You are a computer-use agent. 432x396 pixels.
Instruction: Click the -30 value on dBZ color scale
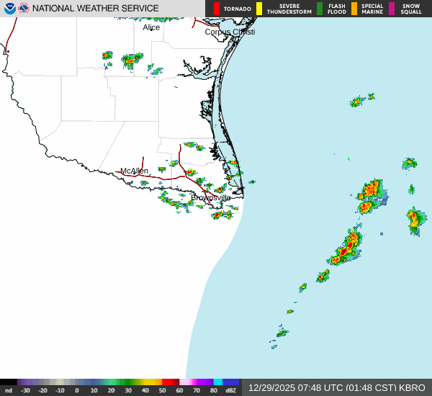click(25, 390)
